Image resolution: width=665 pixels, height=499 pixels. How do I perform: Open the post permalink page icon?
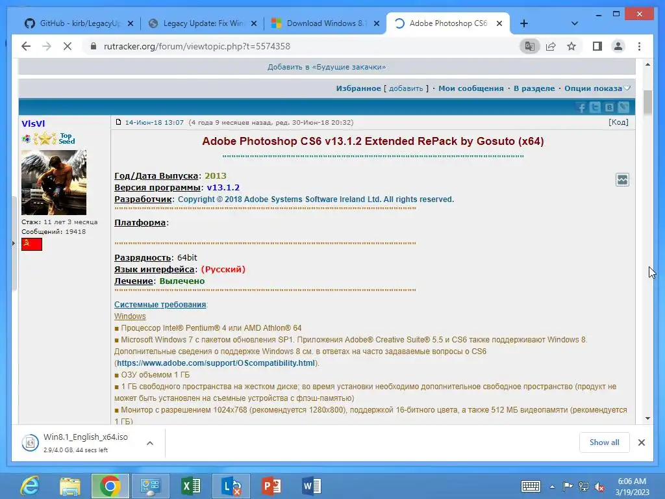point(119,122)
